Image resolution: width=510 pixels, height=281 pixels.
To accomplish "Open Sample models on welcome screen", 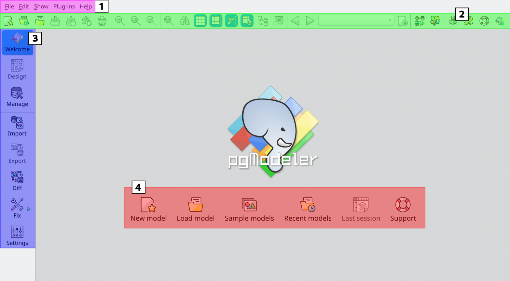I will (x=249, y=209).
